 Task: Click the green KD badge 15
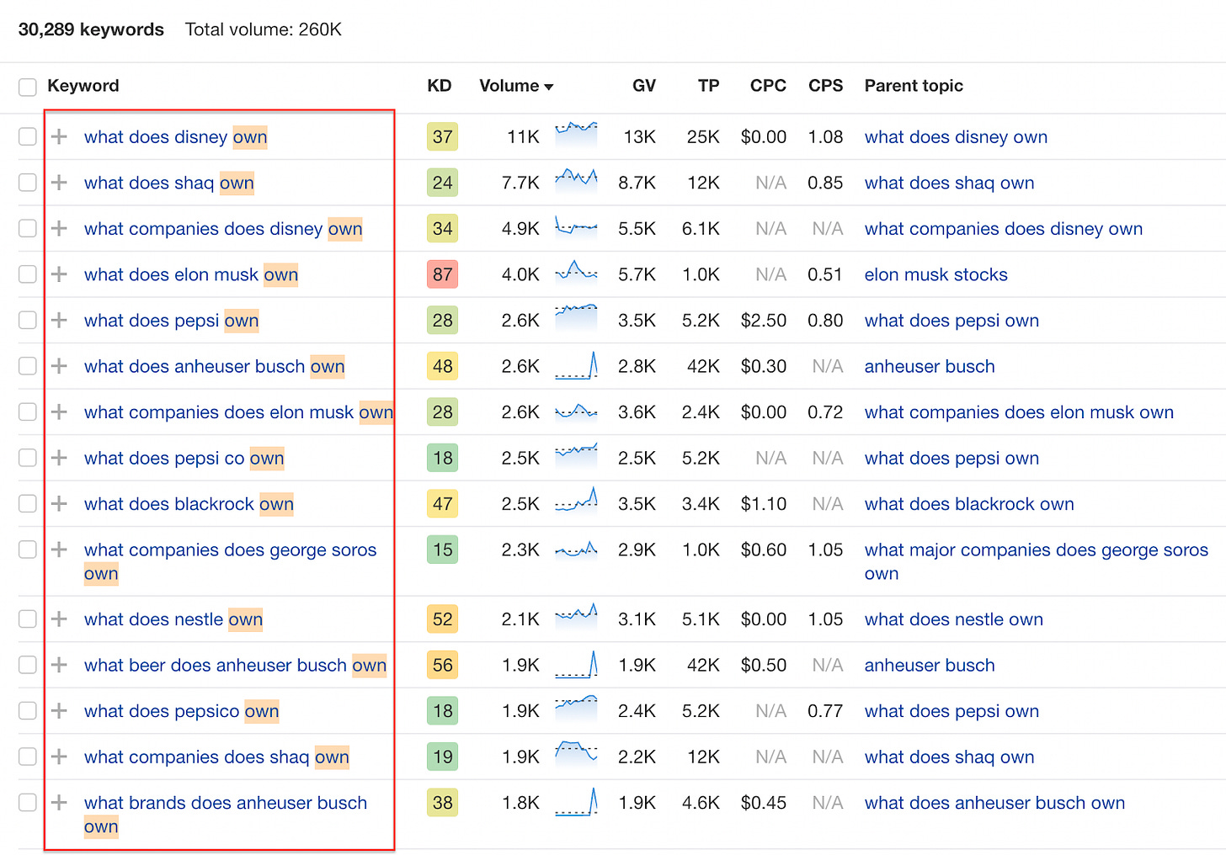point(442,550)
